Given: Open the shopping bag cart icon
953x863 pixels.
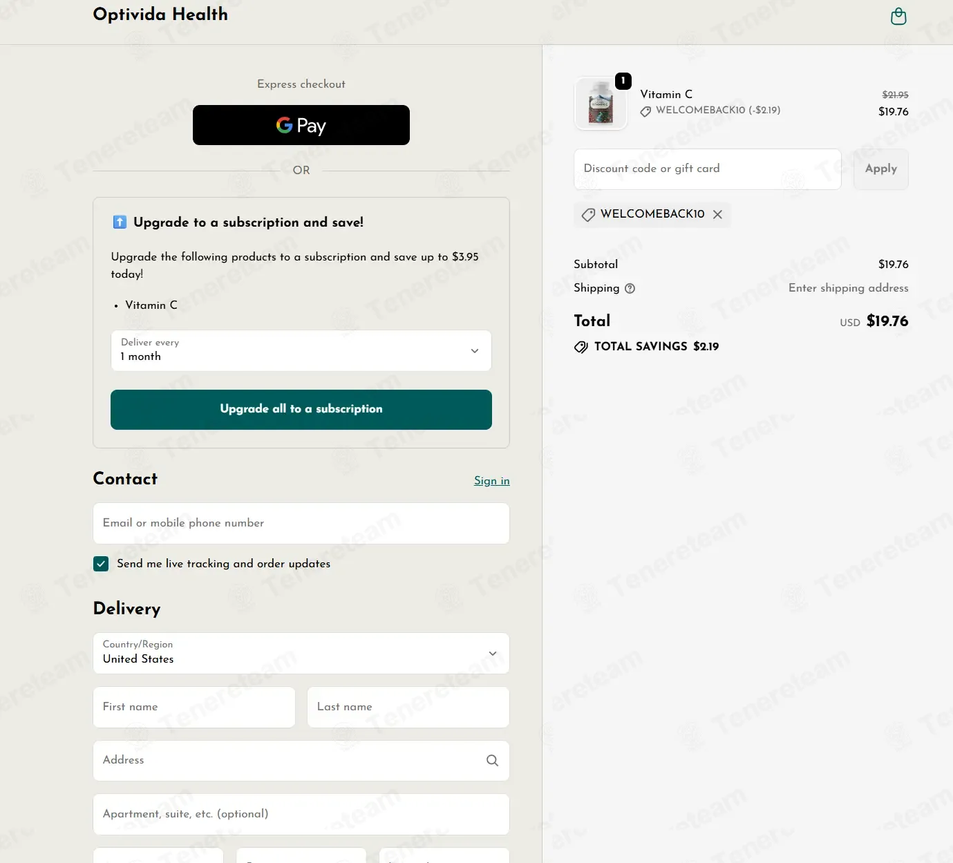Looking at the screenshot, I should 898,16.
